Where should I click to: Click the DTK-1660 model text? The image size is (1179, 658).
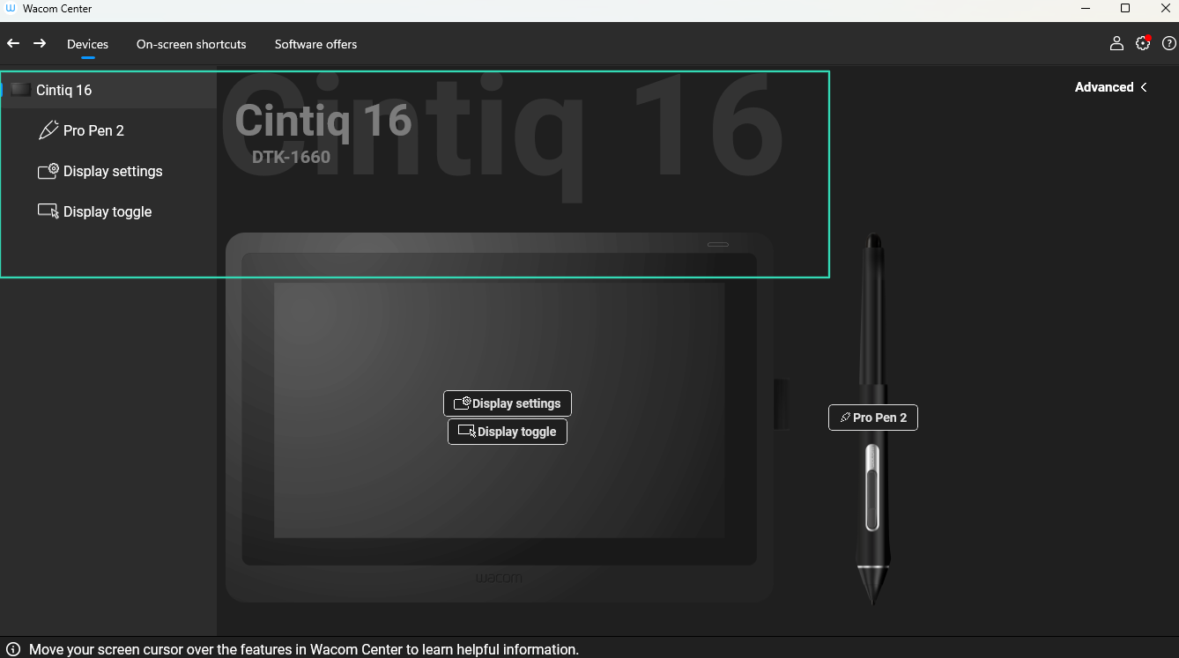[291, 158]
